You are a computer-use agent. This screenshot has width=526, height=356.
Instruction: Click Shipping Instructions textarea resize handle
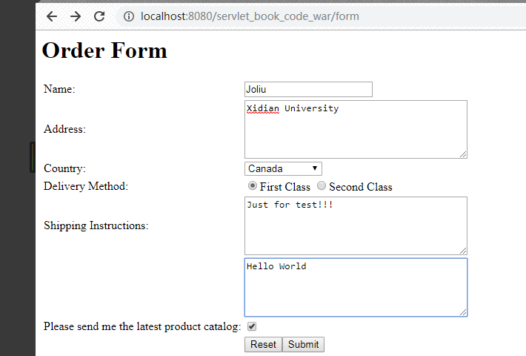pyautogui.click(x=463, y=251)
